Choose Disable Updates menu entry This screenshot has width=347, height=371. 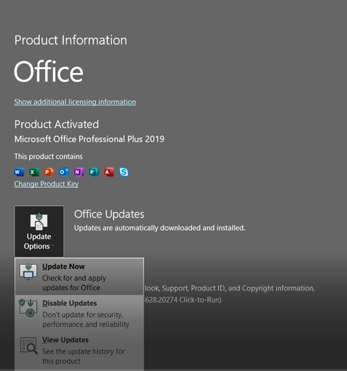coord(79,314)
